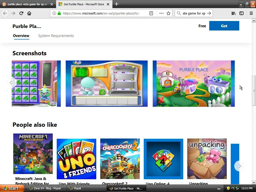
Task: Click the search magnifier icon
Action: pyautogui.click(x=179, y=13)
